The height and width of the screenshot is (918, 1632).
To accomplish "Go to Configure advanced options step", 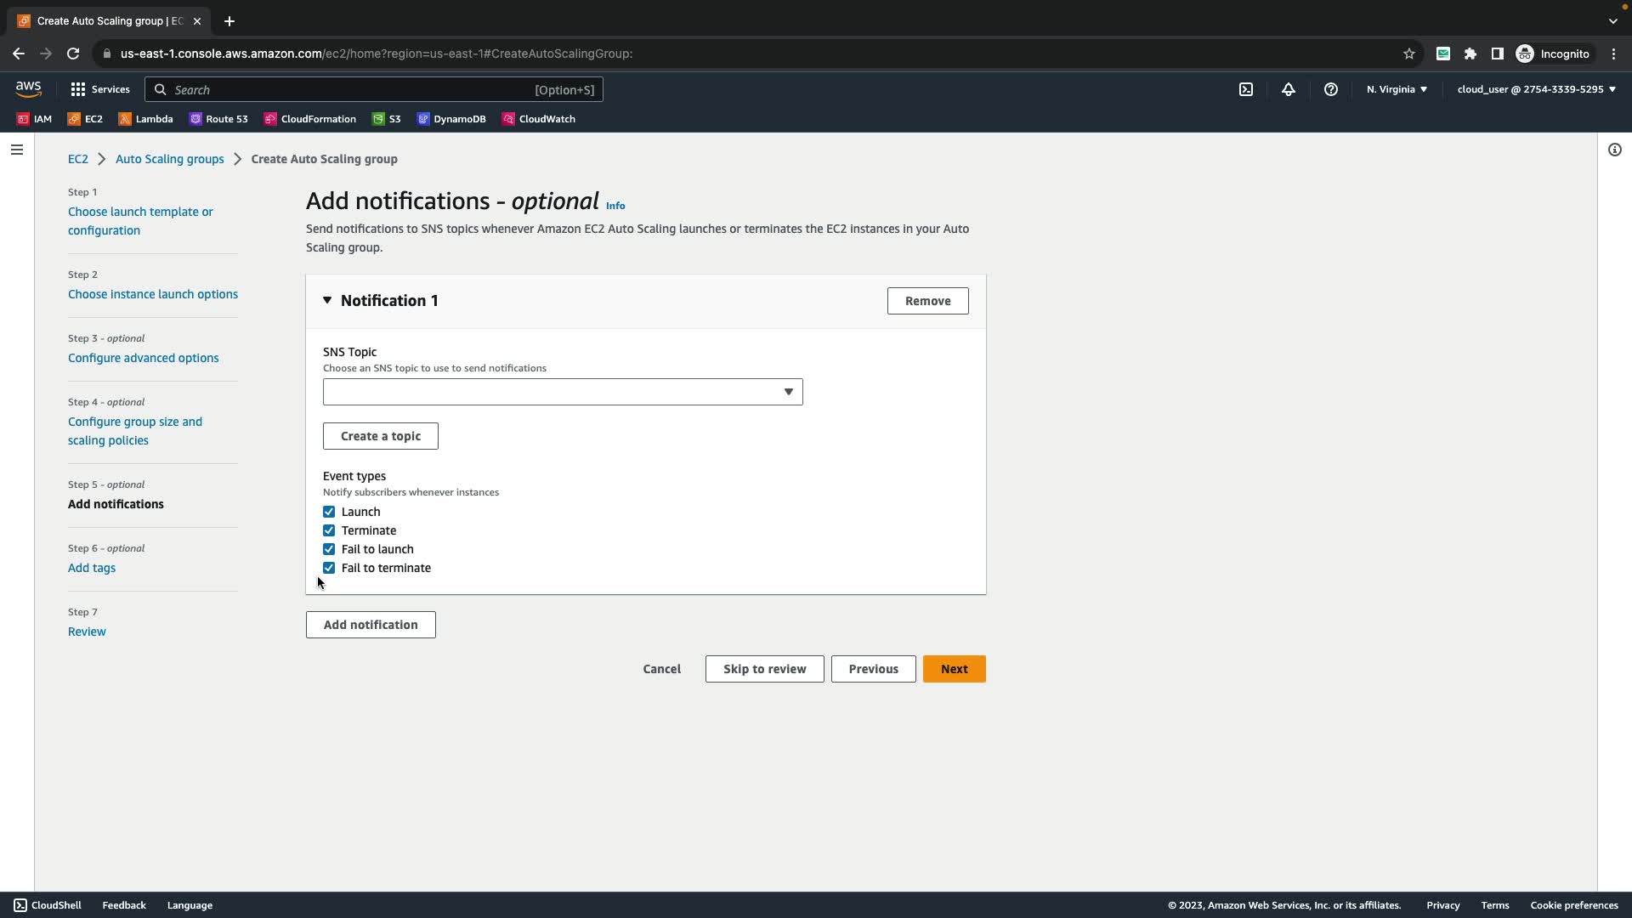I will 143,358.
